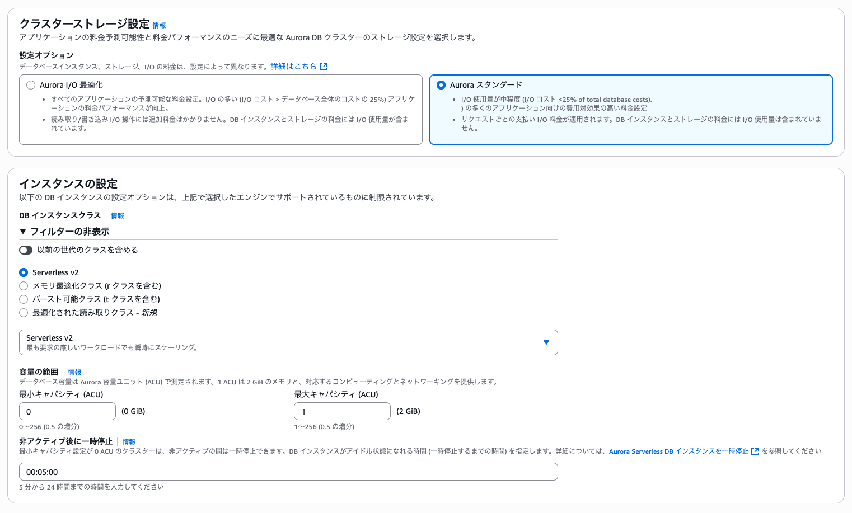Open the Serverless v2 instance class dropdown

[545, 342]
